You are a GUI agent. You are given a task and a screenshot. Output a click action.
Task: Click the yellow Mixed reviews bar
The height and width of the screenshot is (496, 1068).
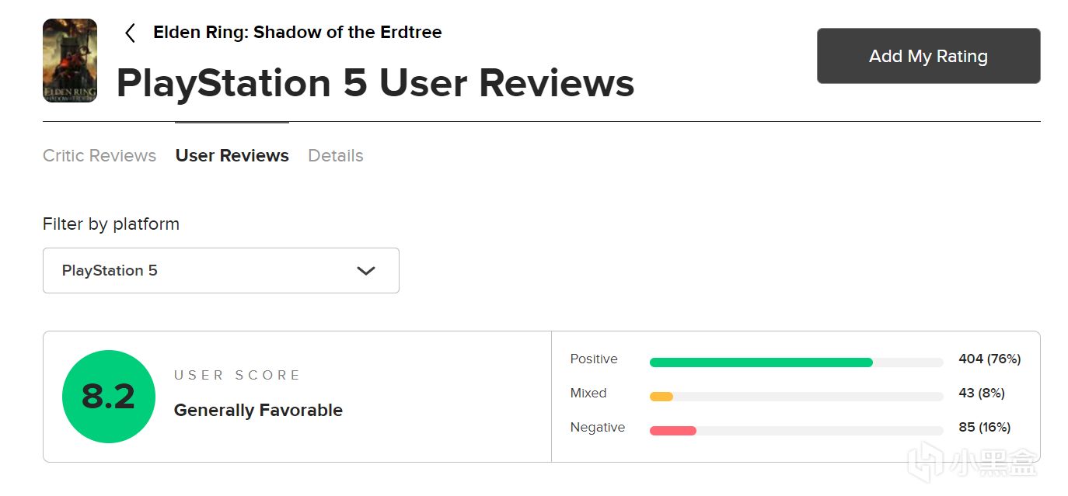coord(661,397)
